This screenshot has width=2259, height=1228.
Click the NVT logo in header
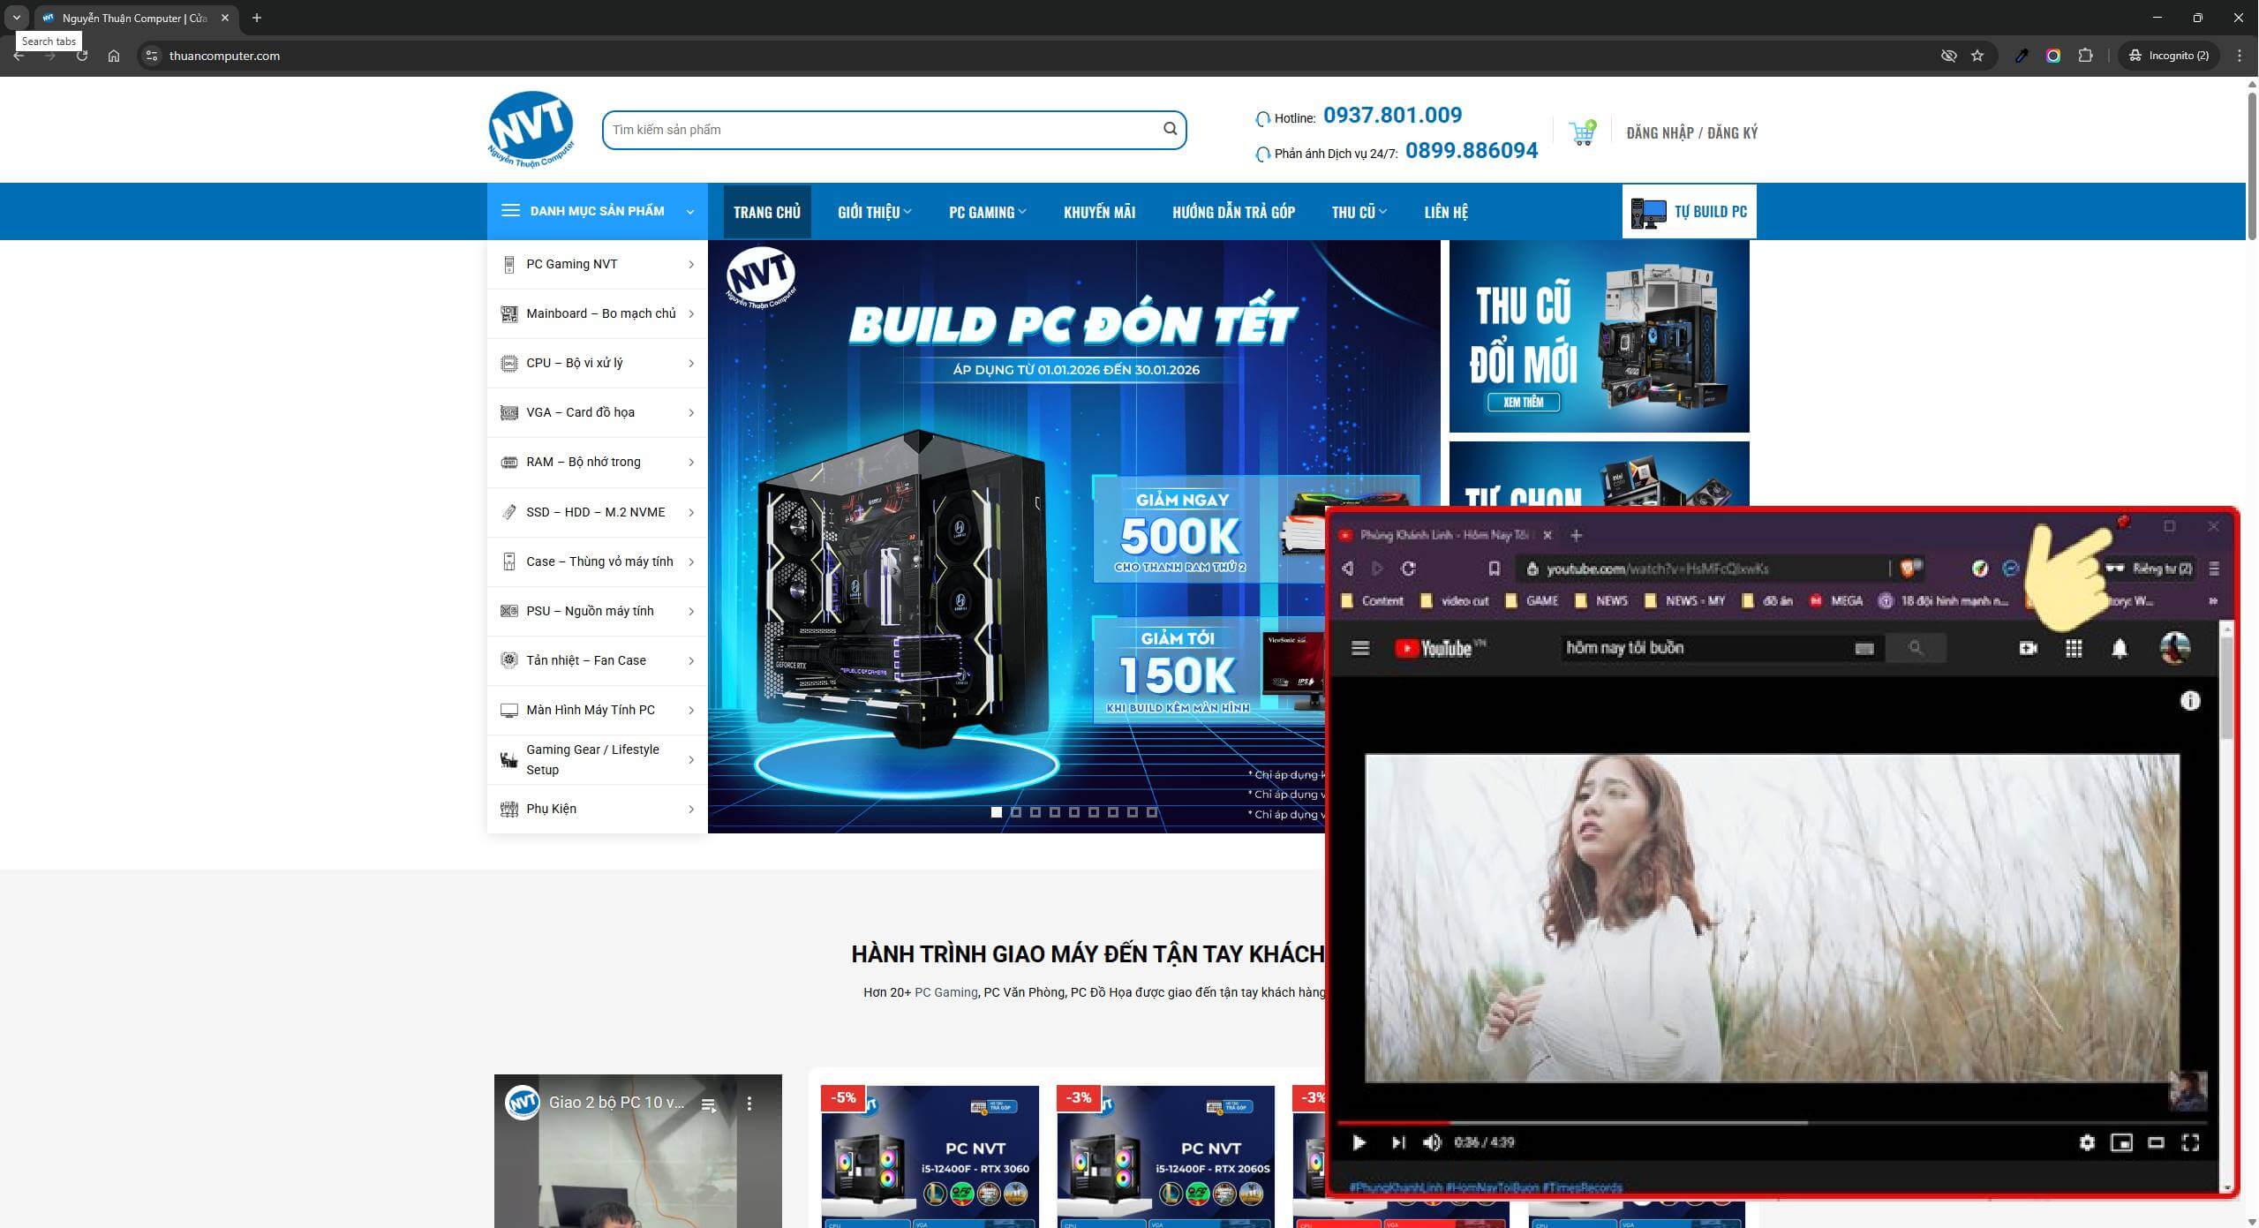click(x=531, y=129)
